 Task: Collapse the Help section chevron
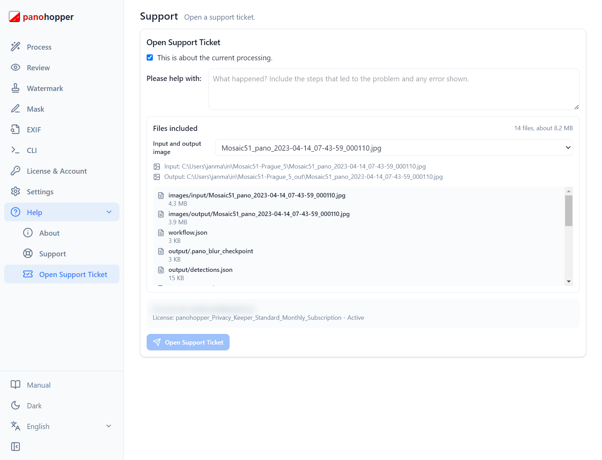click(109, 212)
